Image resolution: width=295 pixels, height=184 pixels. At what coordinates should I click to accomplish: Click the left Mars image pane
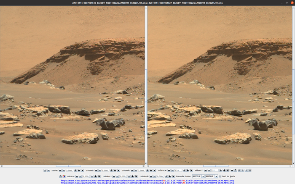(72, 84)
